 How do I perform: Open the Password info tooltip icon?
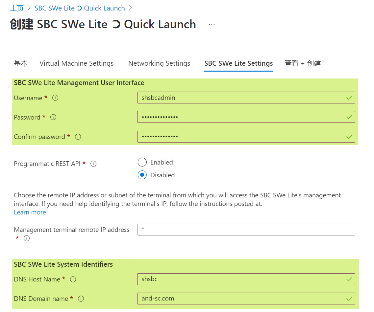coord(53,117)
